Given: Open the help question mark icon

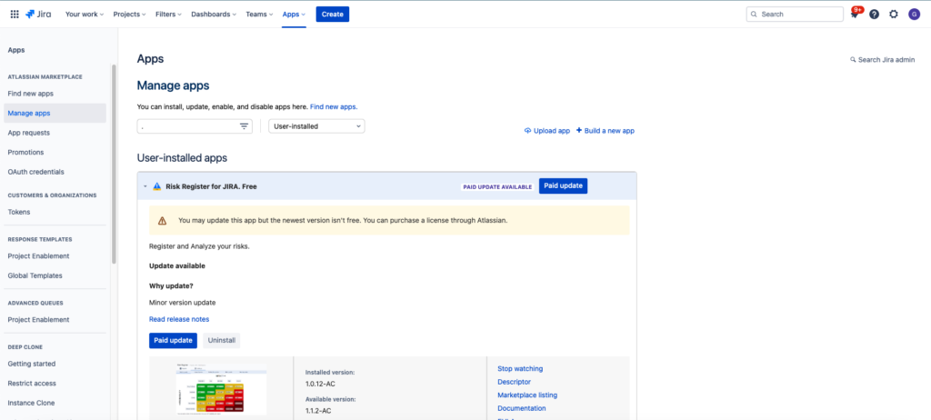Looking at the screenshot, I should pyautogui.click(x=875, y=15).
